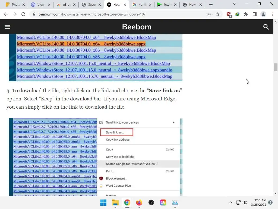Click the page vertical scrollbar thumb
This screenshot has width=278, height=209.
pyautogui.click(x=276, y=67)
